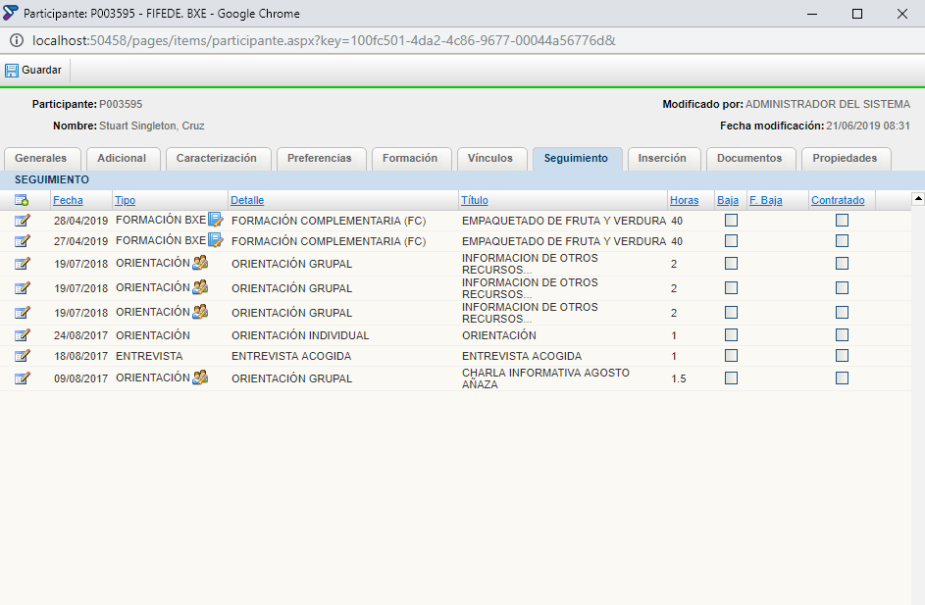Select the Seguimiento tab

(577, 159)
